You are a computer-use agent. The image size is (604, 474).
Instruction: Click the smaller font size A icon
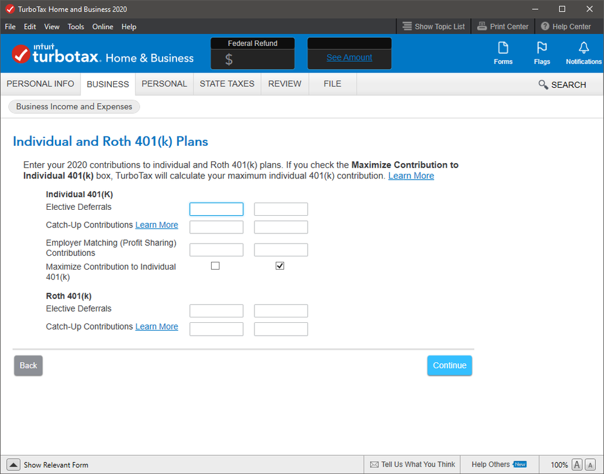pyautogui.click(x=590, y=465)
